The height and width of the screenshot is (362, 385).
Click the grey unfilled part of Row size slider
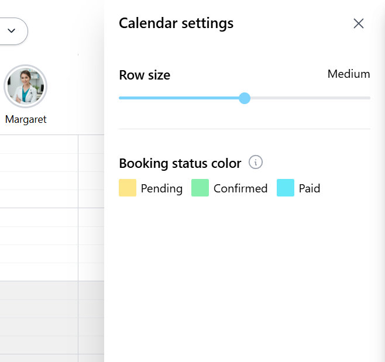(310, 98)
